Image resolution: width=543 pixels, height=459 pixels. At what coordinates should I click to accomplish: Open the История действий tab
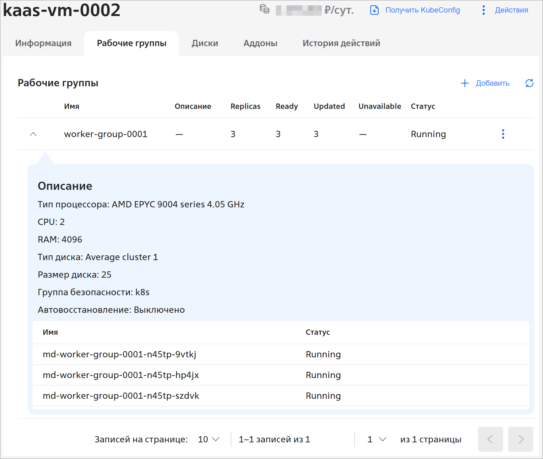341,43
